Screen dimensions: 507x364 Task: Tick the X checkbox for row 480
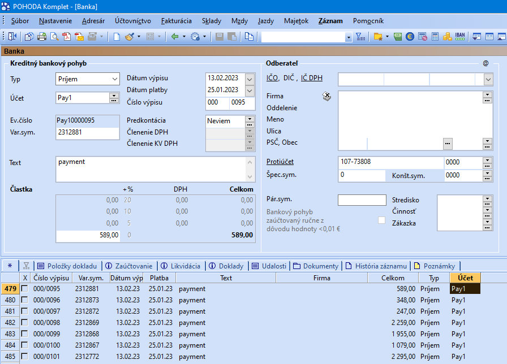pyautogui.click(x=24, y=300)
